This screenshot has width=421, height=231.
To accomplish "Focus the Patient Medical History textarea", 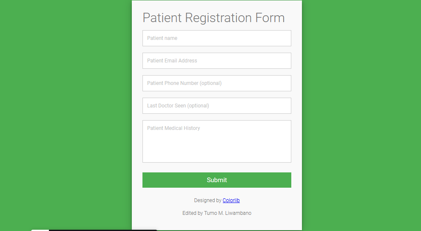I will point(217,141).
